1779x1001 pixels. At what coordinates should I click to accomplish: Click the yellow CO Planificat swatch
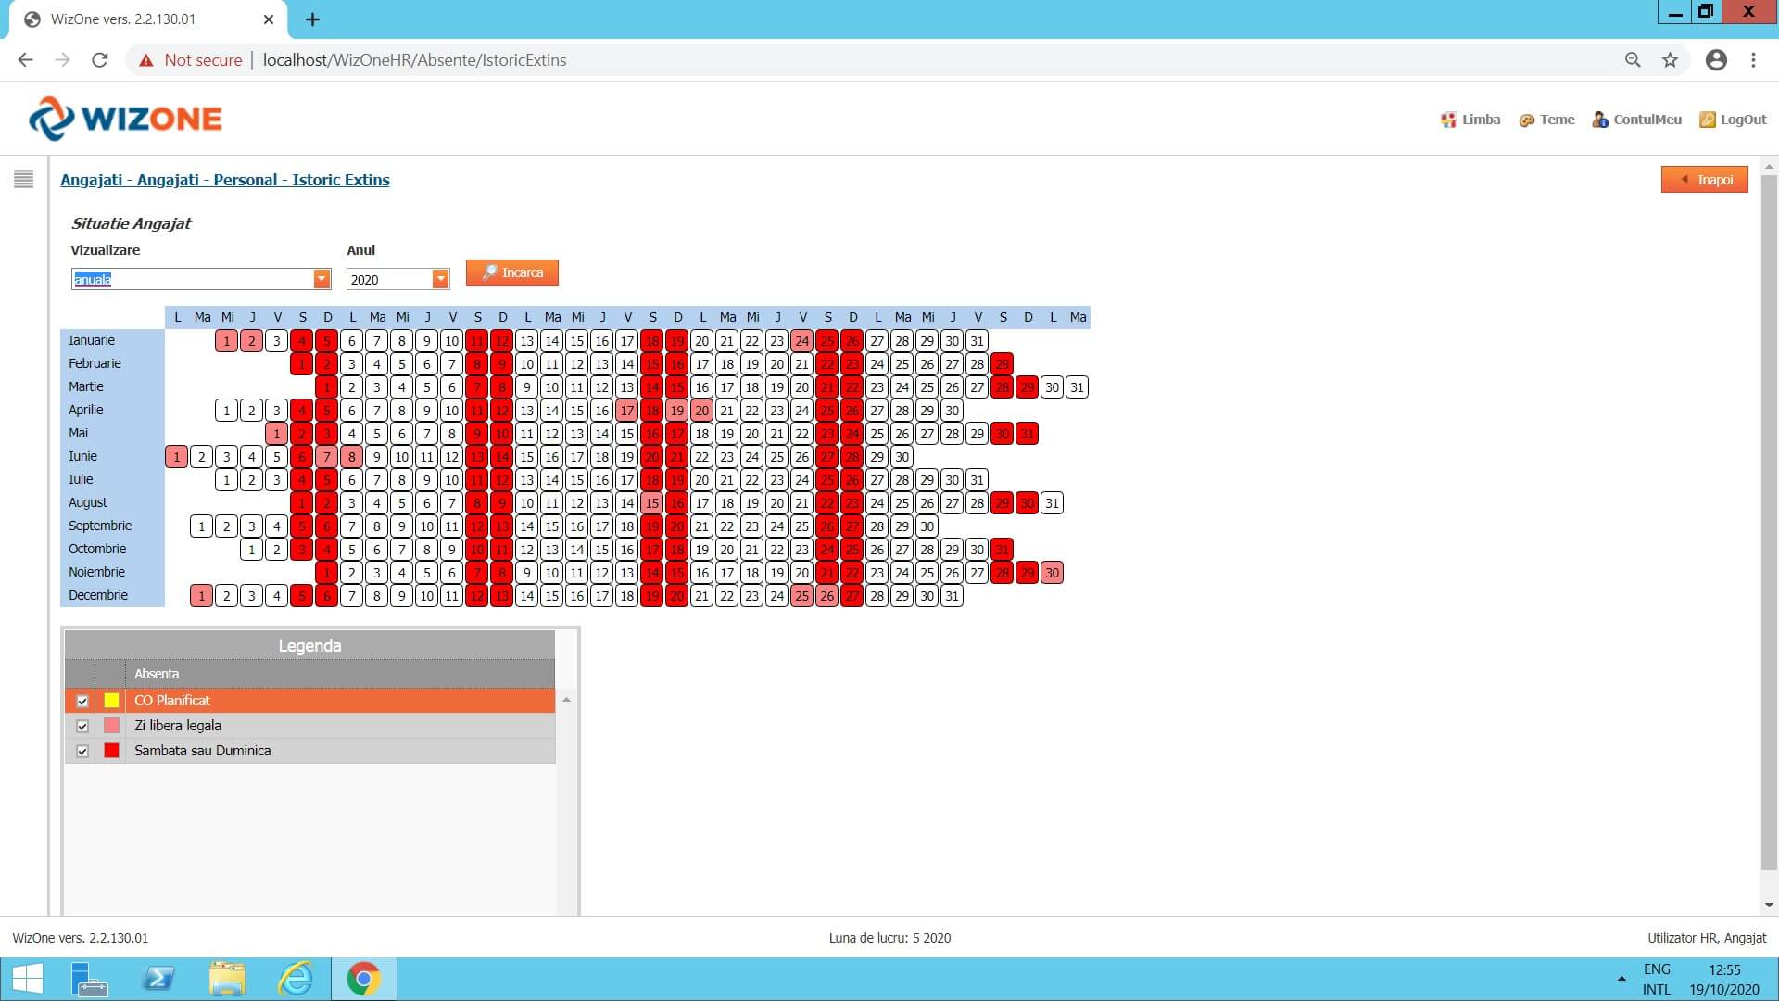[x=111, y=701]
